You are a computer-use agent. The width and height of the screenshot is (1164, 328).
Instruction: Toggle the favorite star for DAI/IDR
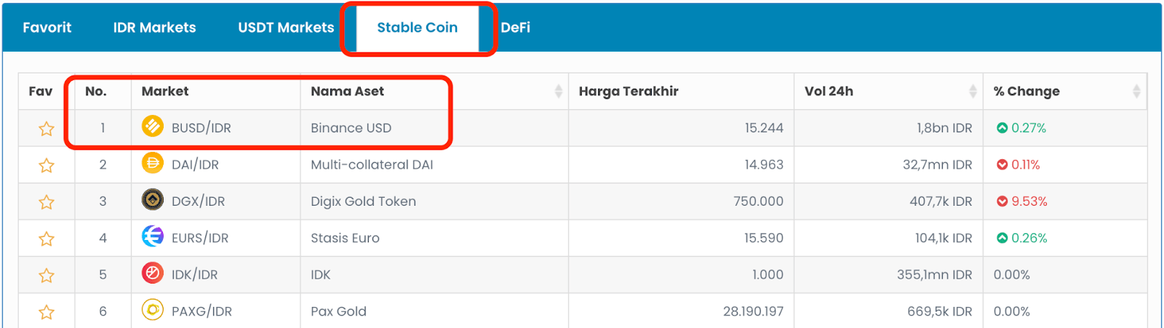(x=47, y=165)
